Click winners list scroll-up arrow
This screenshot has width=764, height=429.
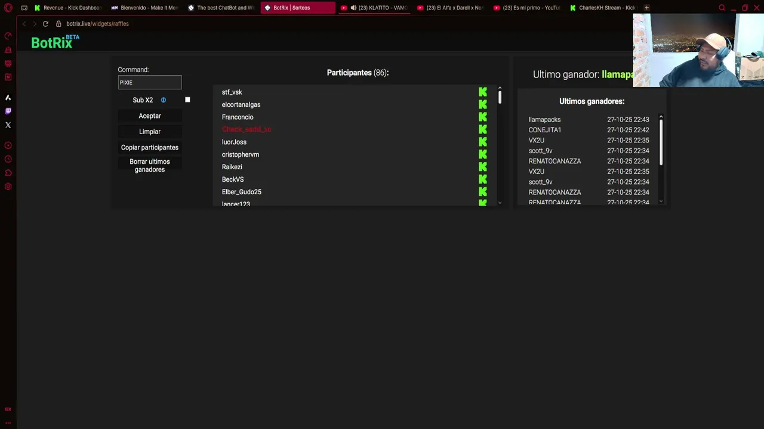tap(661, 116)
